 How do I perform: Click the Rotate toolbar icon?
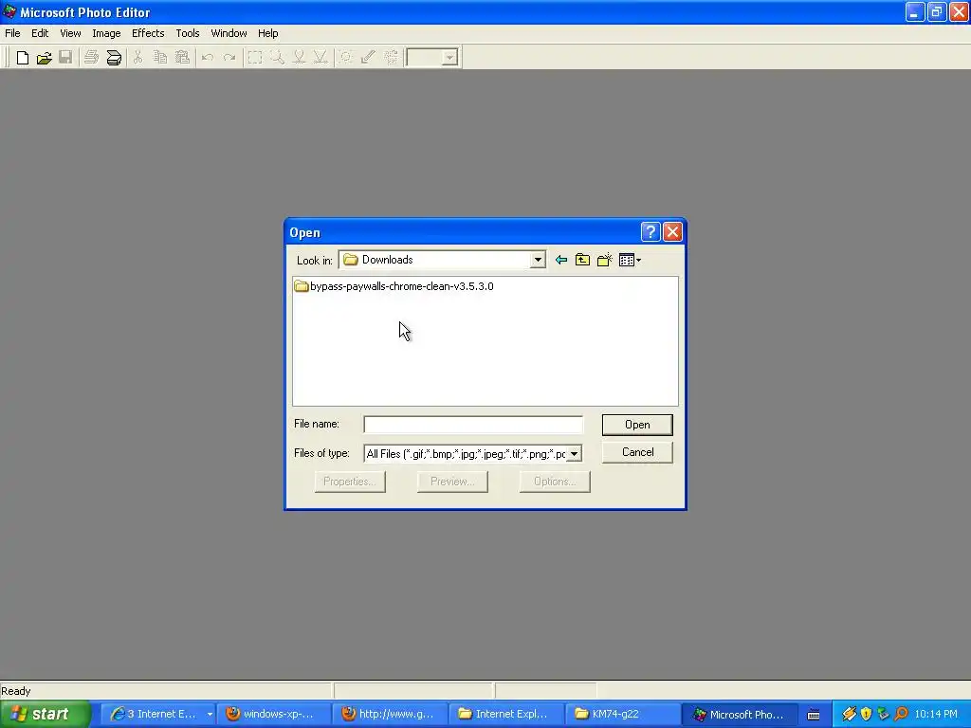coord(391,58)
